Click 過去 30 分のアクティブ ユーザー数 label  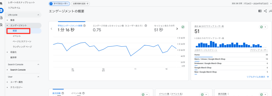(209, 26)
